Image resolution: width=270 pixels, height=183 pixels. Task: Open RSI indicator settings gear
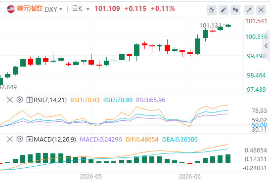point(20,100)
